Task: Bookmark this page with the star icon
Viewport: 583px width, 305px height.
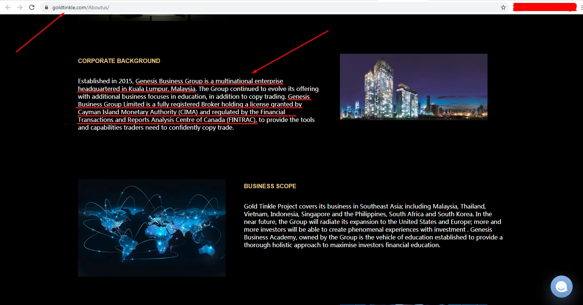Action: (503, 7)
